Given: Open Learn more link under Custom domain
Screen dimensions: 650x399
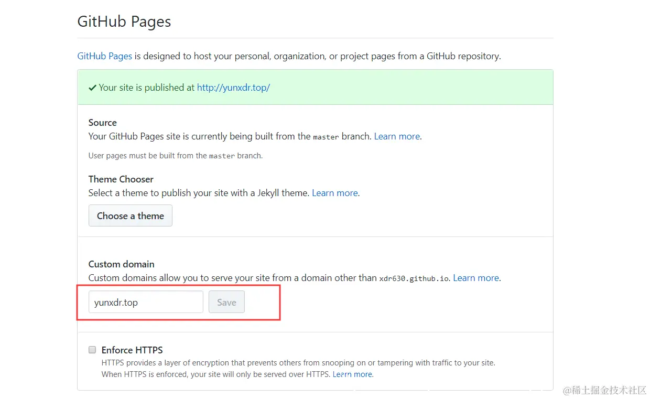Looking at the screenshot, I should click(x=476, y=278).
